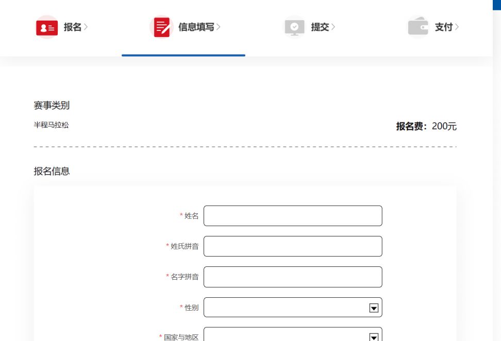The width and height of the screenshot is (501, 341).
Task: Click the arrow button of 国家与地区 combo box
Action: [374, 337]
